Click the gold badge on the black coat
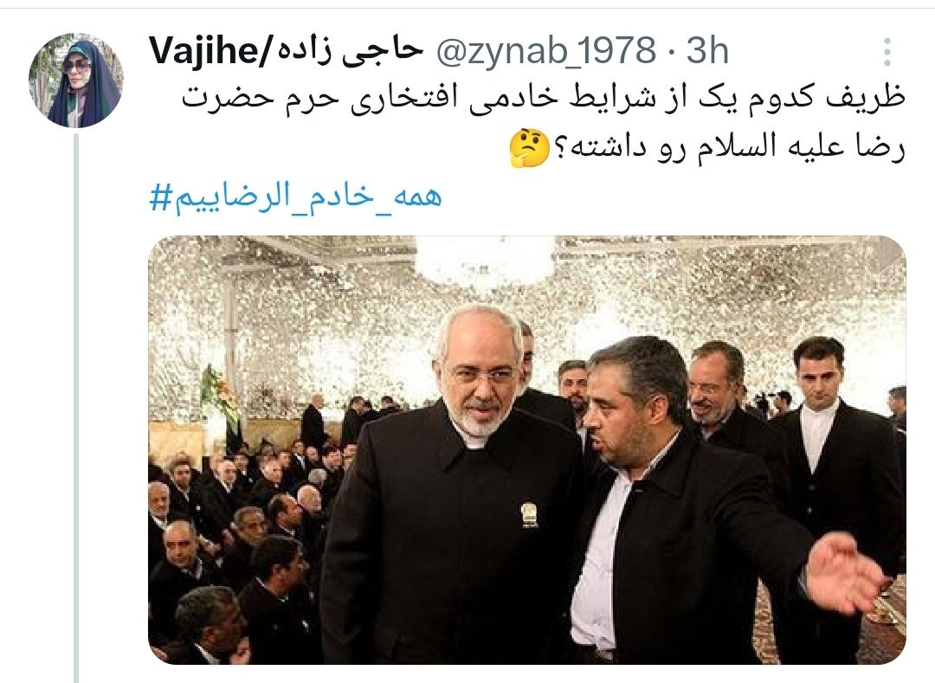 [529, 515]
